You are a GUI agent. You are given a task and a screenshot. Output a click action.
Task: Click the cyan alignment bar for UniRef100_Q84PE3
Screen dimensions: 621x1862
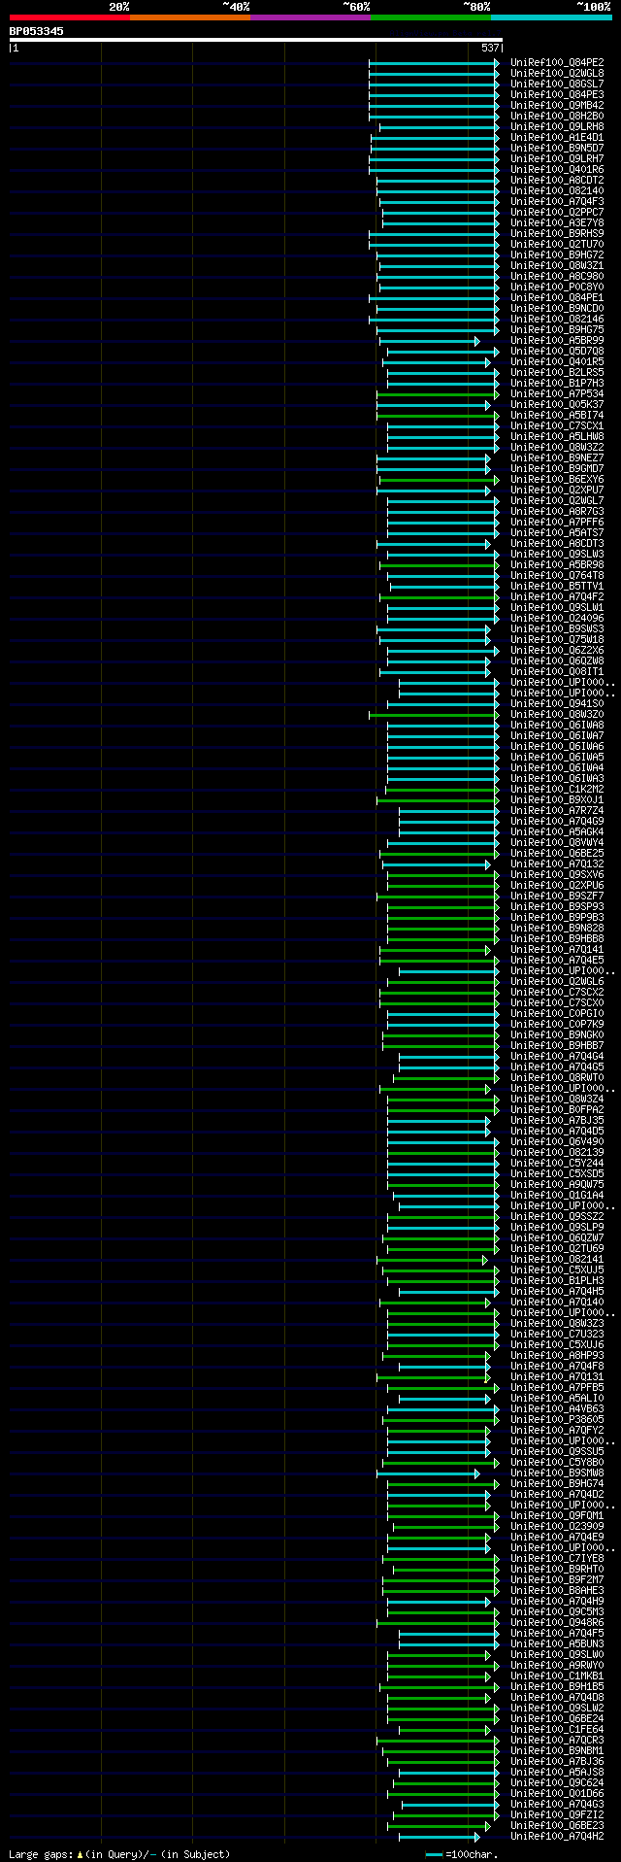coord(434,95)
